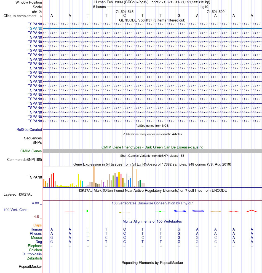Click the "Window Position" track label

[x=29, y=2]
